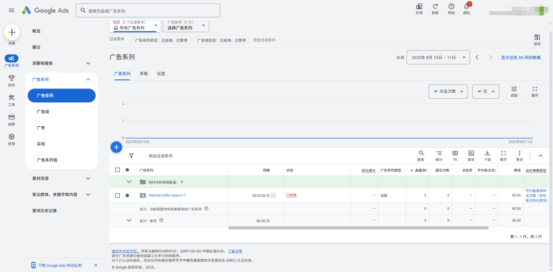Click the status dot column header
Viewport: 553px width, 272px height.
pos(127,170)
